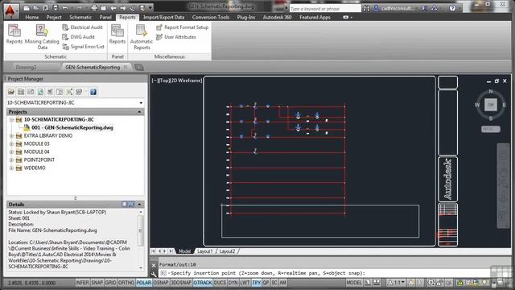The width and height of the screenshot is (515, 290).
Task: Toggle GRID display in status bar
Action: [x=110, y=283]
